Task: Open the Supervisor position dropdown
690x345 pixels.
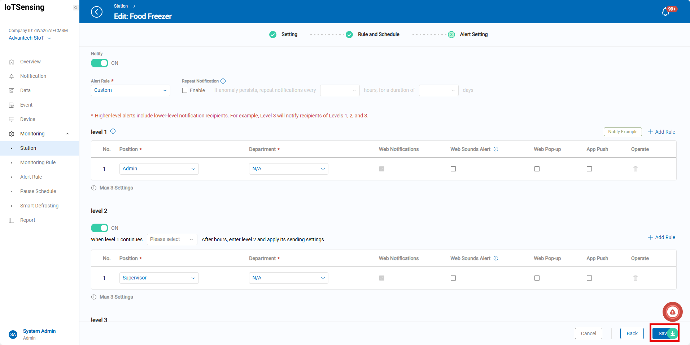Action: click(159, 278)
